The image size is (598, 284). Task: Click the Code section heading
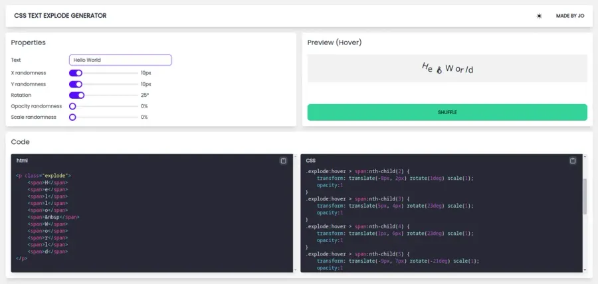coord(20,142)
